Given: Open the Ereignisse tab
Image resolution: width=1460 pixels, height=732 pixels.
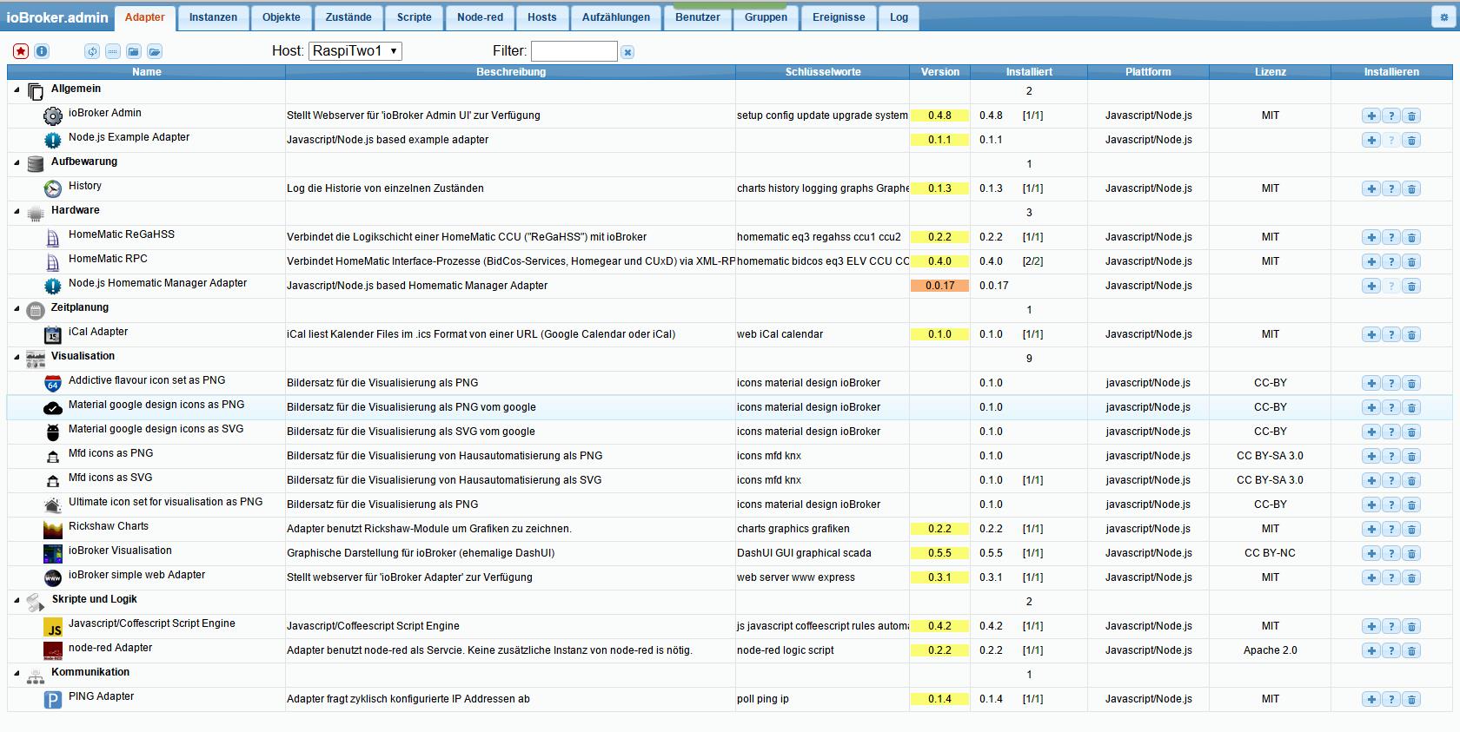Looking at the screenshot, I should pos(838,17).
